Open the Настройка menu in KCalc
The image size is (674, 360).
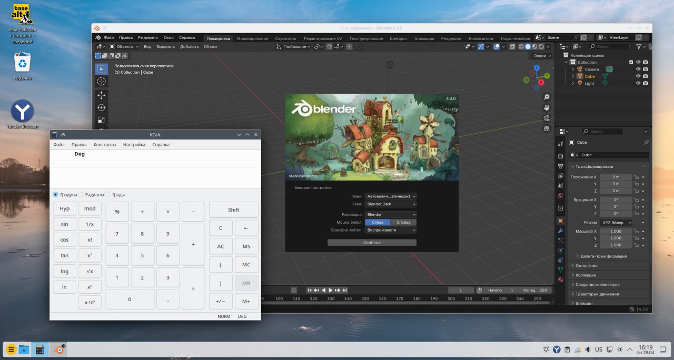134,145
